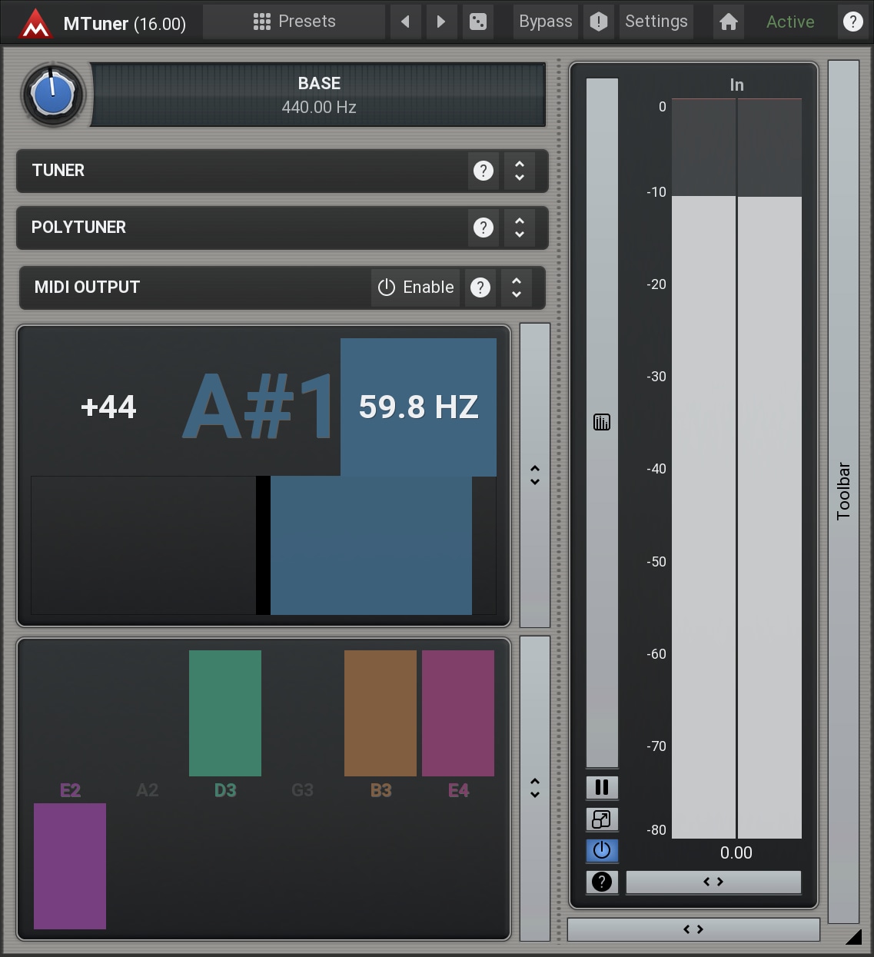
Task: Enable MIDI OUTPUT
Action: coord(416,287)
